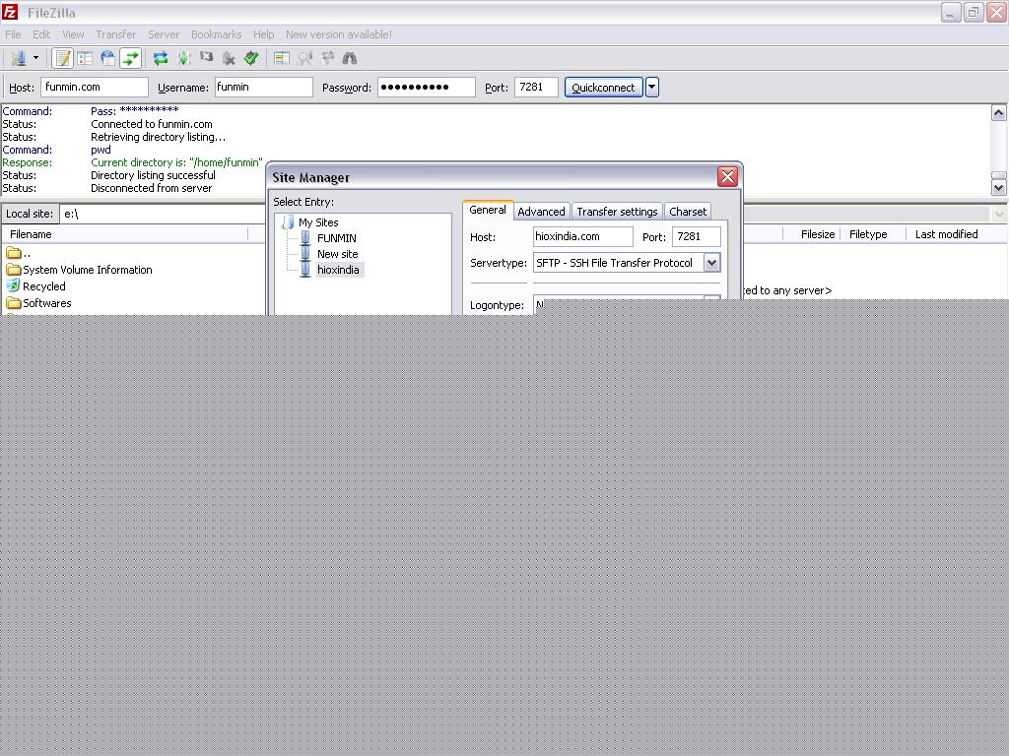Click the quickconnect Username field

(263, 87)
